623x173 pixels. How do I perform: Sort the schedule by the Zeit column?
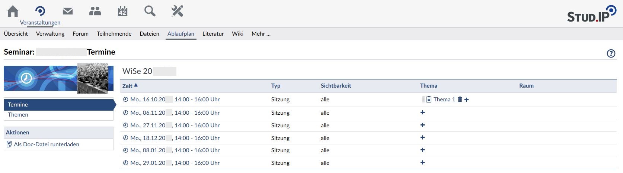pos(127,86)
